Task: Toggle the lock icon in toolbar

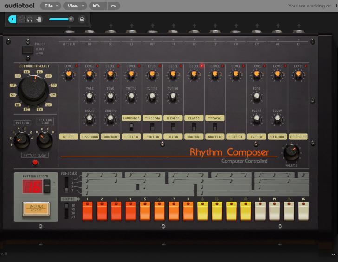Action: coord(82,20)
